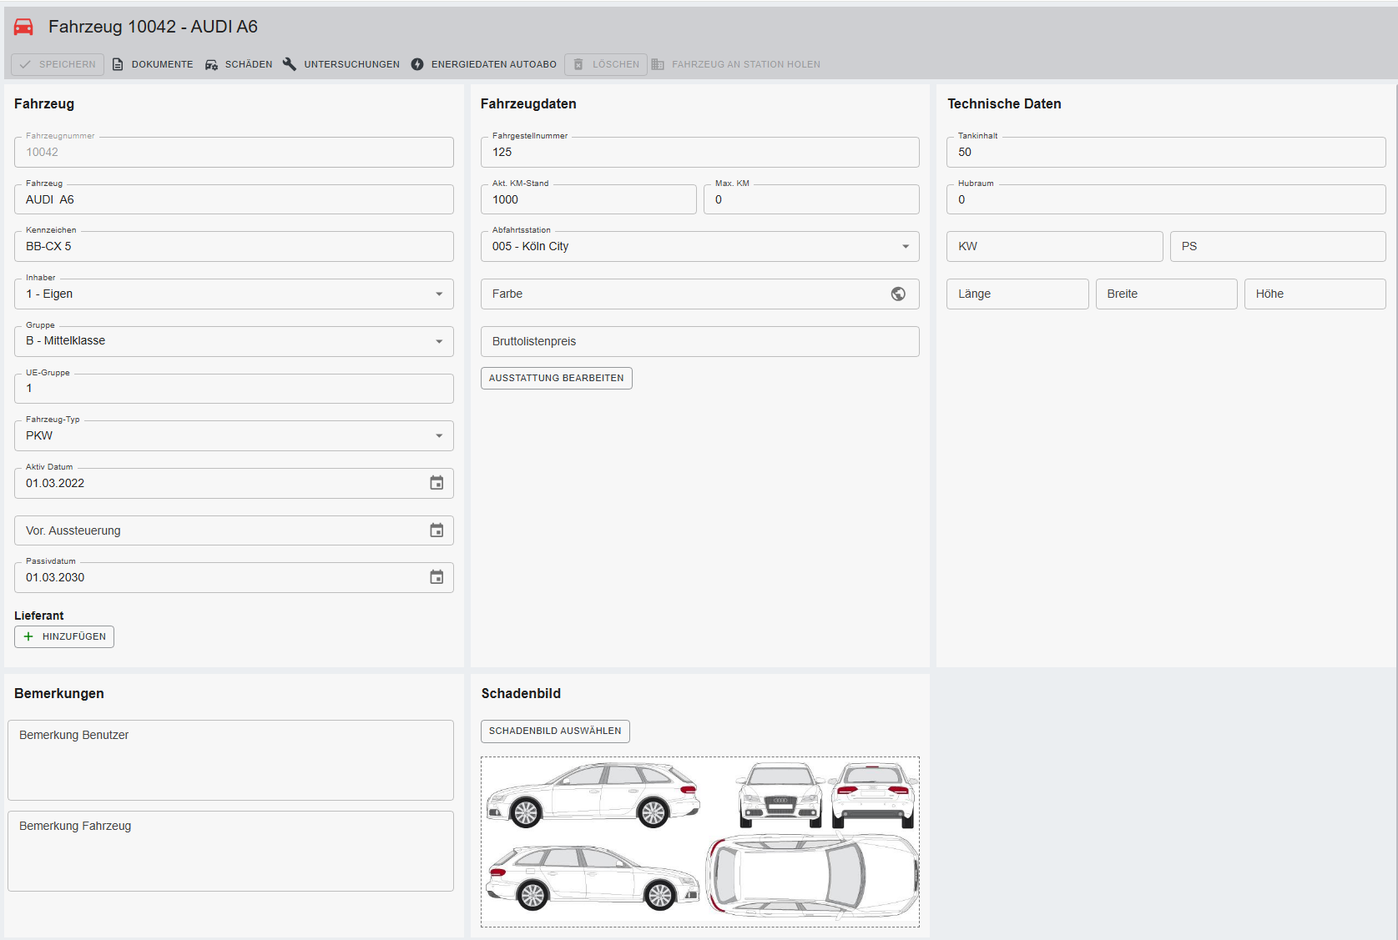Open calendar picker for Aktiv Datum
Image resolution: width=1398 pixels, height=940 pixels.
[x=437, y=483]
